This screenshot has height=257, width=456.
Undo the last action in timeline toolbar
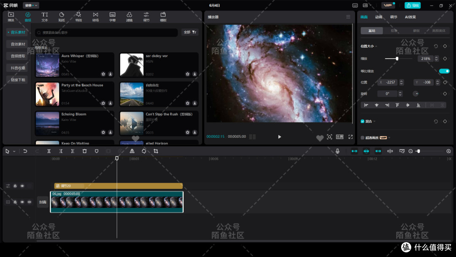click(25, 151)
